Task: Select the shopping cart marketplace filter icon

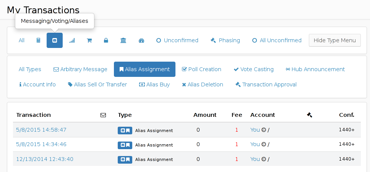Action: [x=89, y=40]
